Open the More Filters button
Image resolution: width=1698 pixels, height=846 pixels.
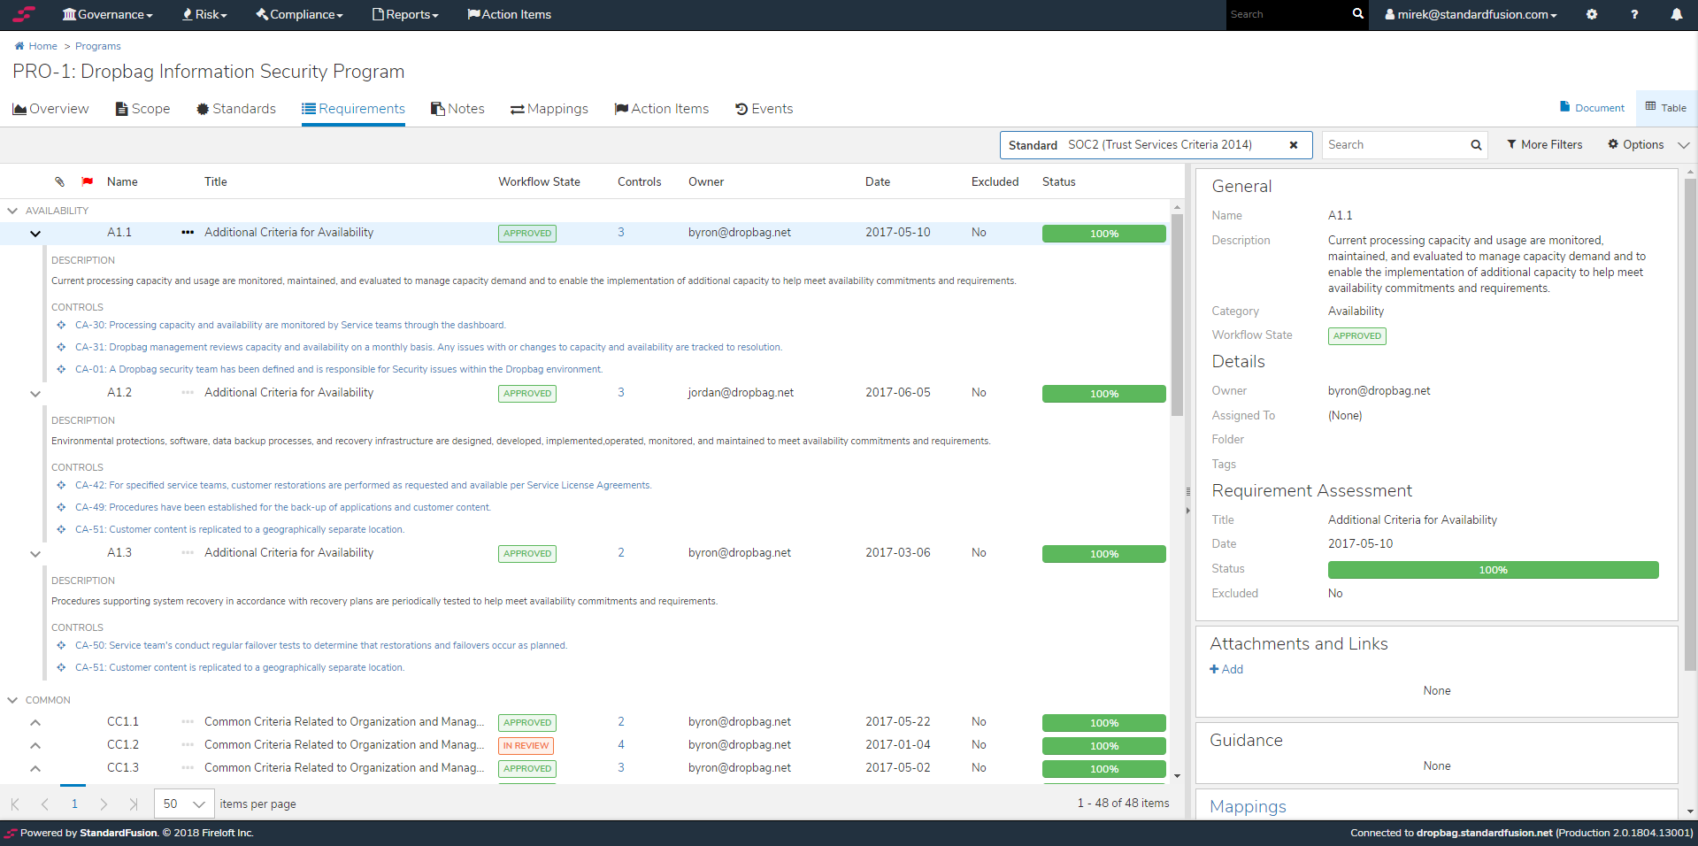[x=1544, y=145]
